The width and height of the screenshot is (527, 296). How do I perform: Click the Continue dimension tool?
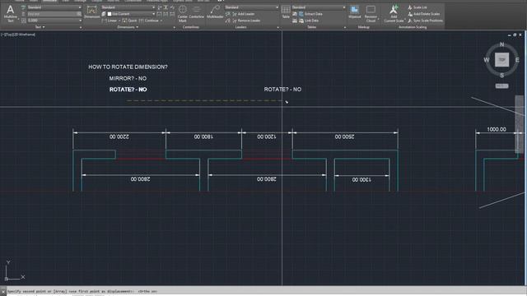pos(148,21)
